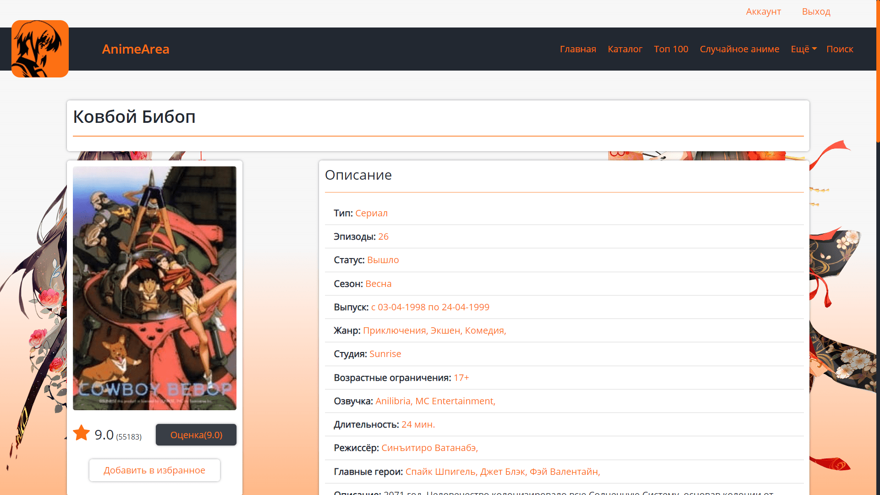Open the Каталог menu item
The height and width of the screenshot is (495, 880).
625,49
